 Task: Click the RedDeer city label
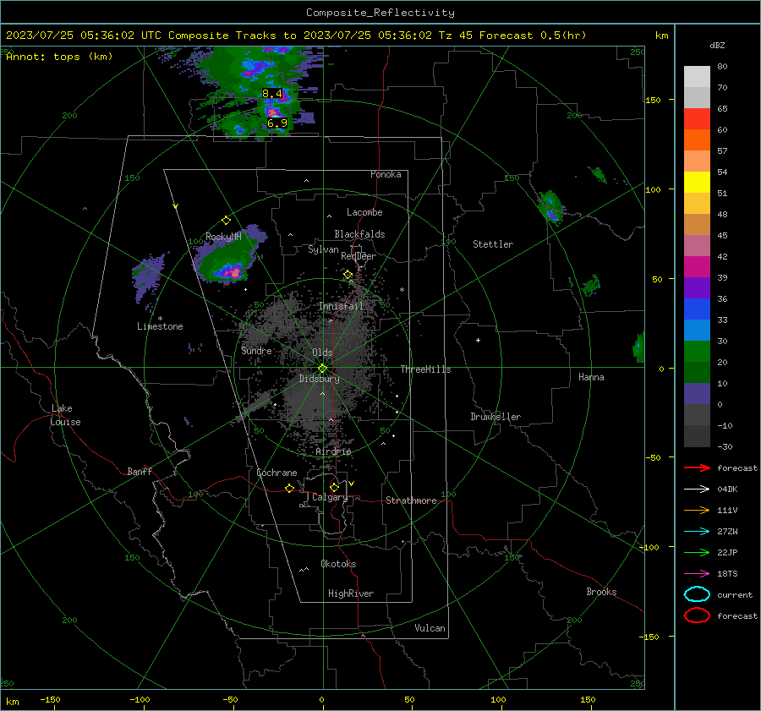[359, 256]
